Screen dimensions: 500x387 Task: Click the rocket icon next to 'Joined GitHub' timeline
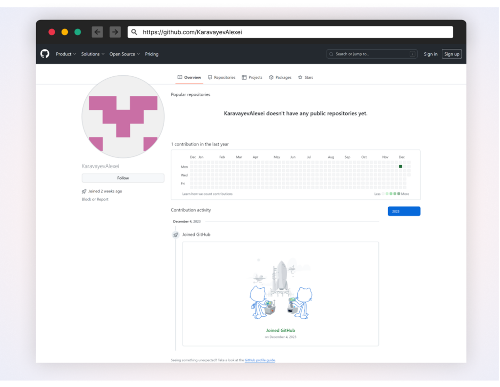tap(176, 235)
